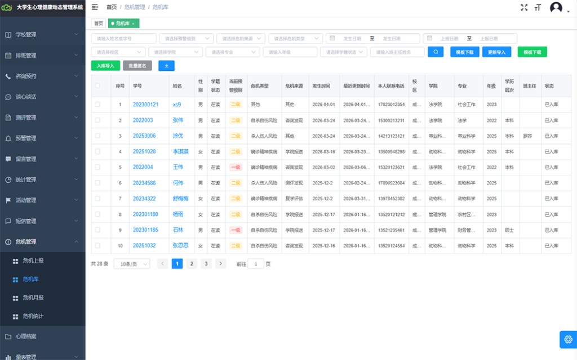This screenshot has height=360, width=577.
Task: Open the 请选择学籍状态 dropdown
Action: (x=344, y=52)
